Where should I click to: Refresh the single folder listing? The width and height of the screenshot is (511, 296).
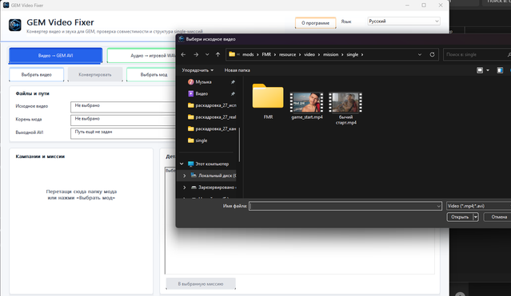432,54
